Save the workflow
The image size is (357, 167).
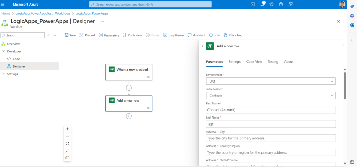click(70, 35)
